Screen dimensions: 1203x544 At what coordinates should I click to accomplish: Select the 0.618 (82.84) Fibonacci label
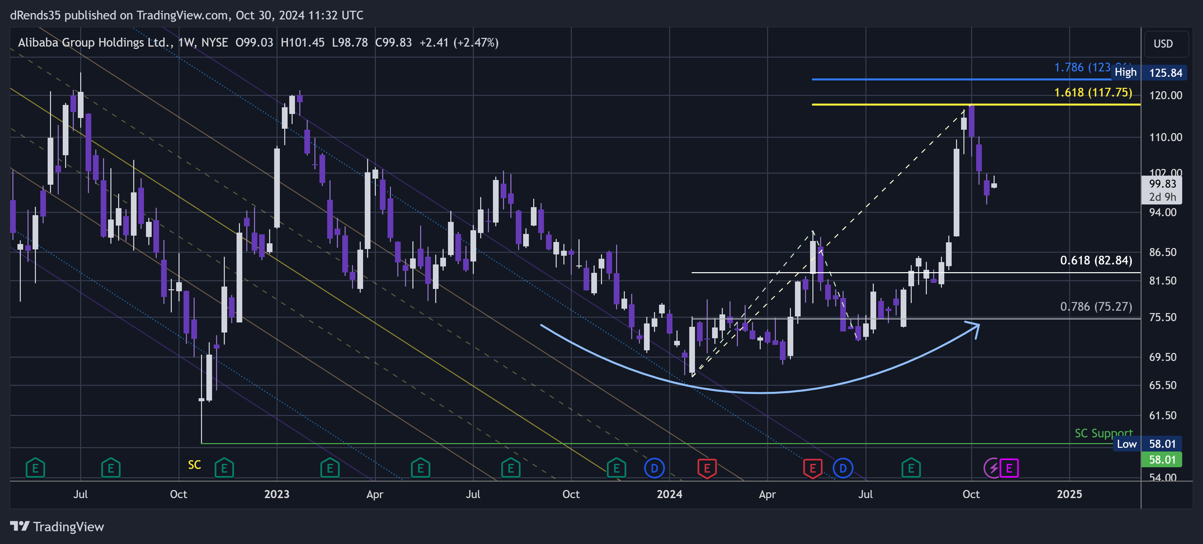tap(1096, 260)
